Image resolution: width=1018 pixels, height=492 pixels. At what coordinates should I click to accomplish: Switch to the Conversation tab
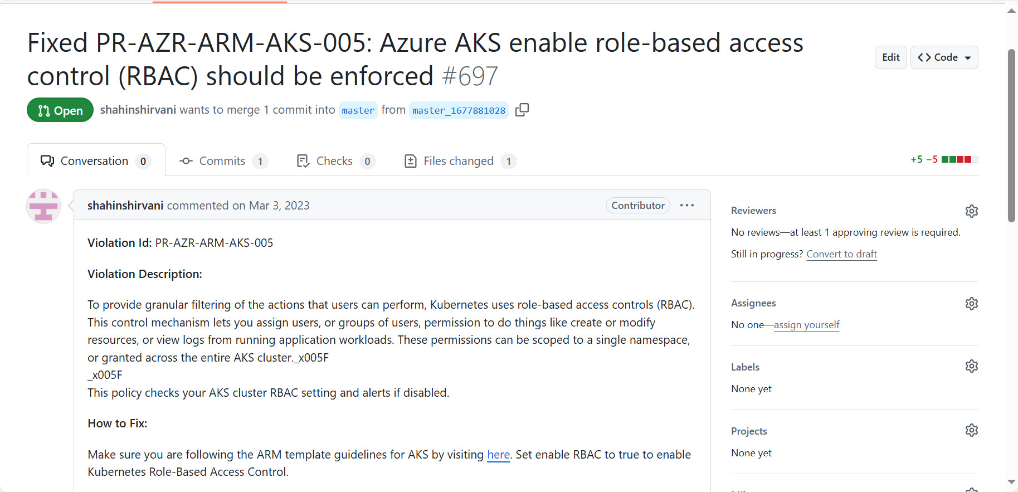tap(96, 161)
